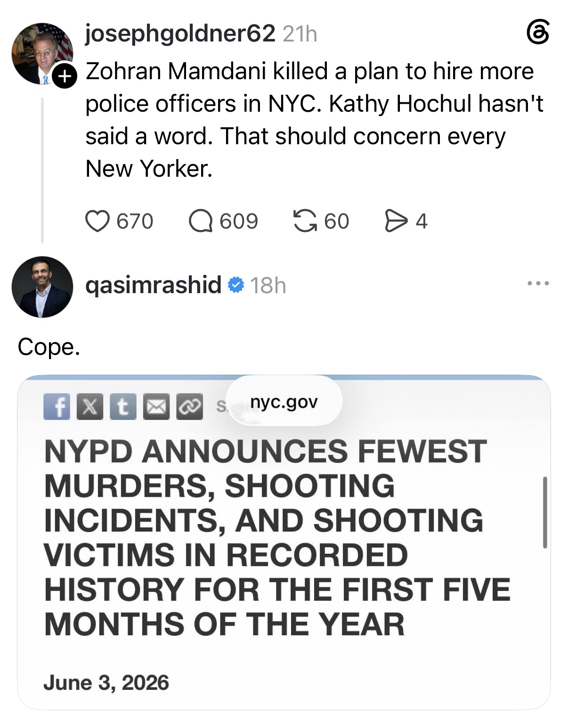Tap the Threads logo icon

(537, 34)
